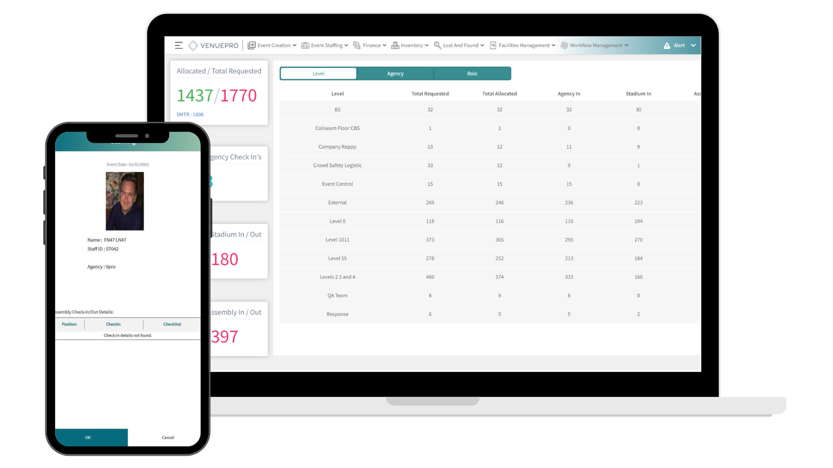833x468 pixels.
Task: Click the Level 1011 table row
Action: (489, 240)
